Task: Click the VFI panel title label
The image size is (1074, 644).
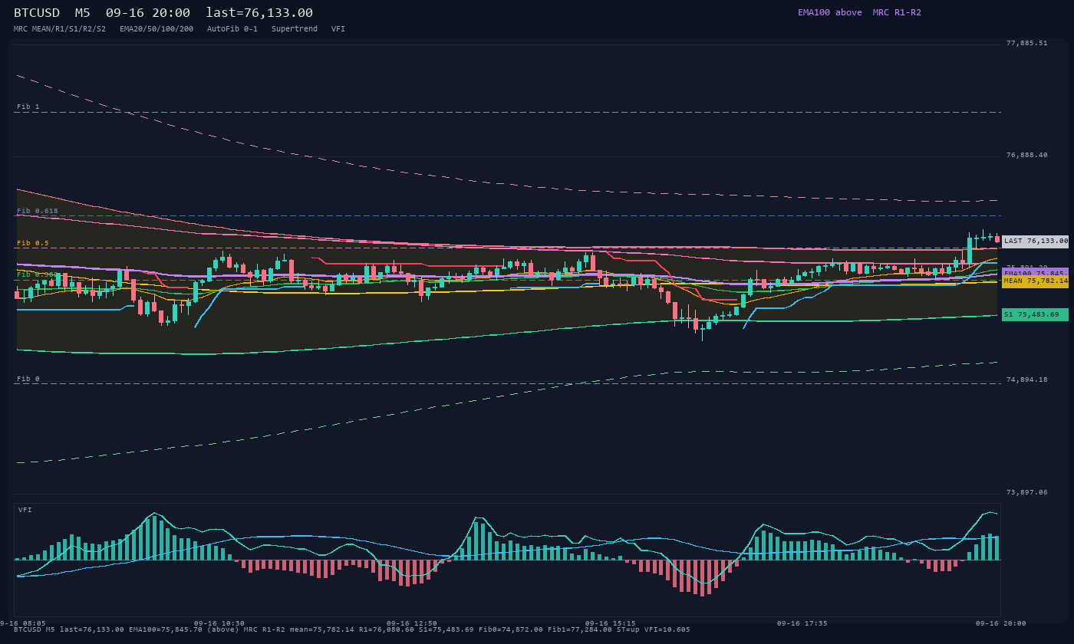Action: [25, 510]
